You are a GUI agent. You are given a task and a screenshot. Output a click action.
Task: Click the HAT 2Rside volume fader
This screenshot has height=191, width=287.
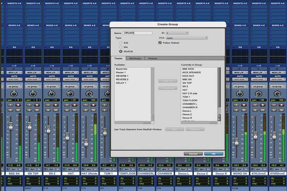coord(86,142)
